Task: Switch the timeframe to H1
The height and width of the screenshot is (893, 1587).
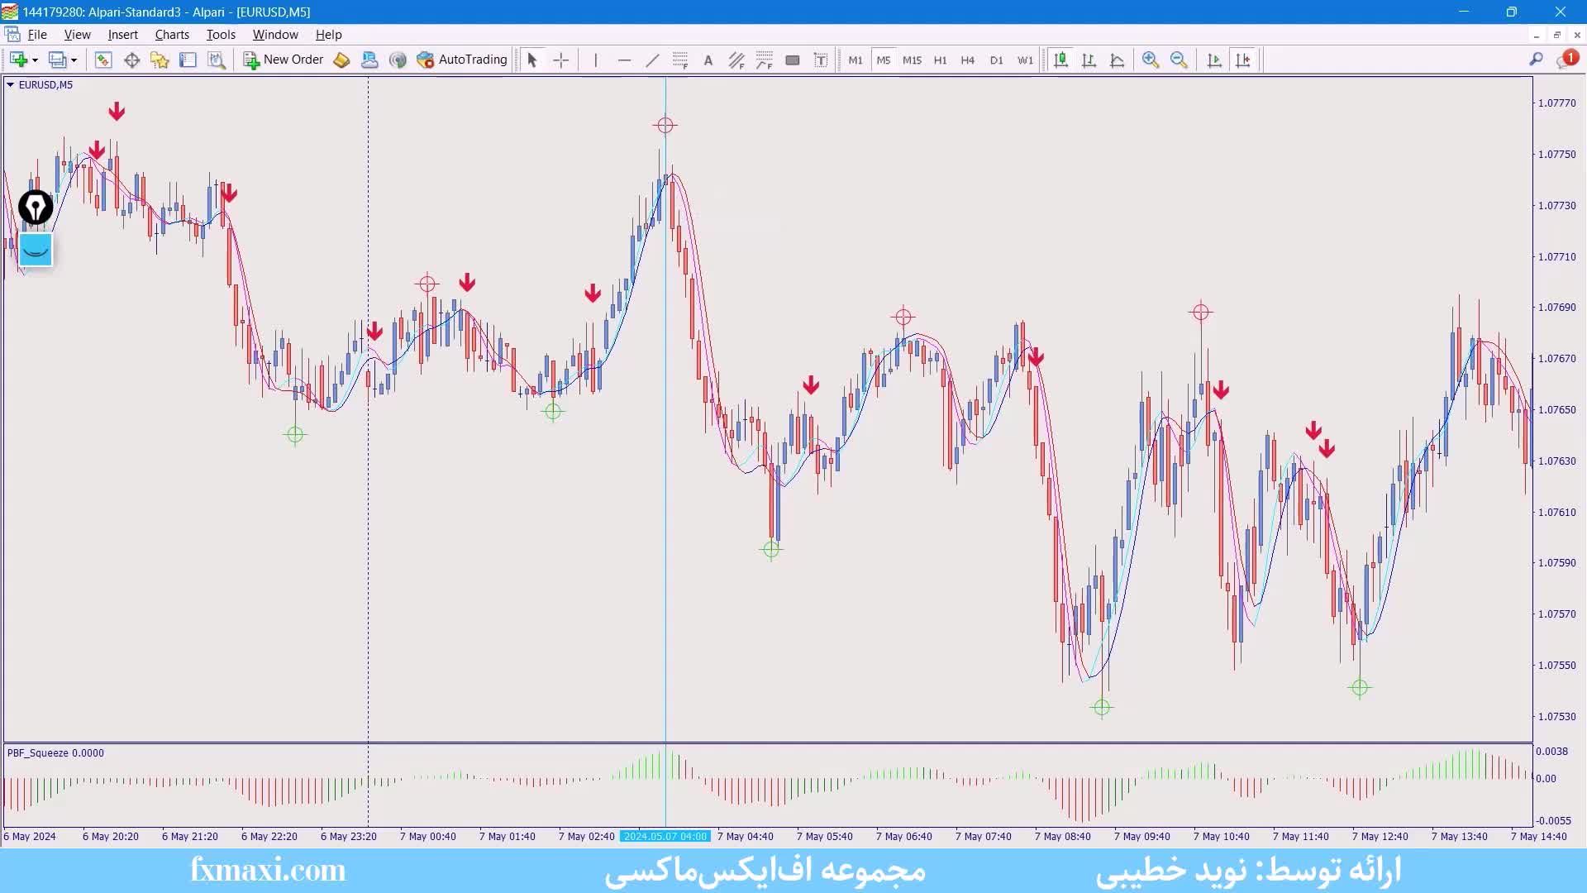Action: click(x=940, y=60)
